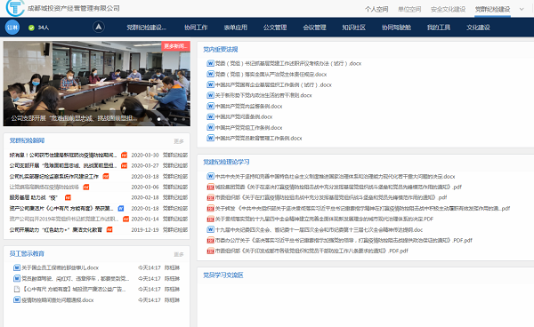Viewport: 534px width, 327px height.
Task: Switch to 单位空间 tab
Action: tap(409, 9)
